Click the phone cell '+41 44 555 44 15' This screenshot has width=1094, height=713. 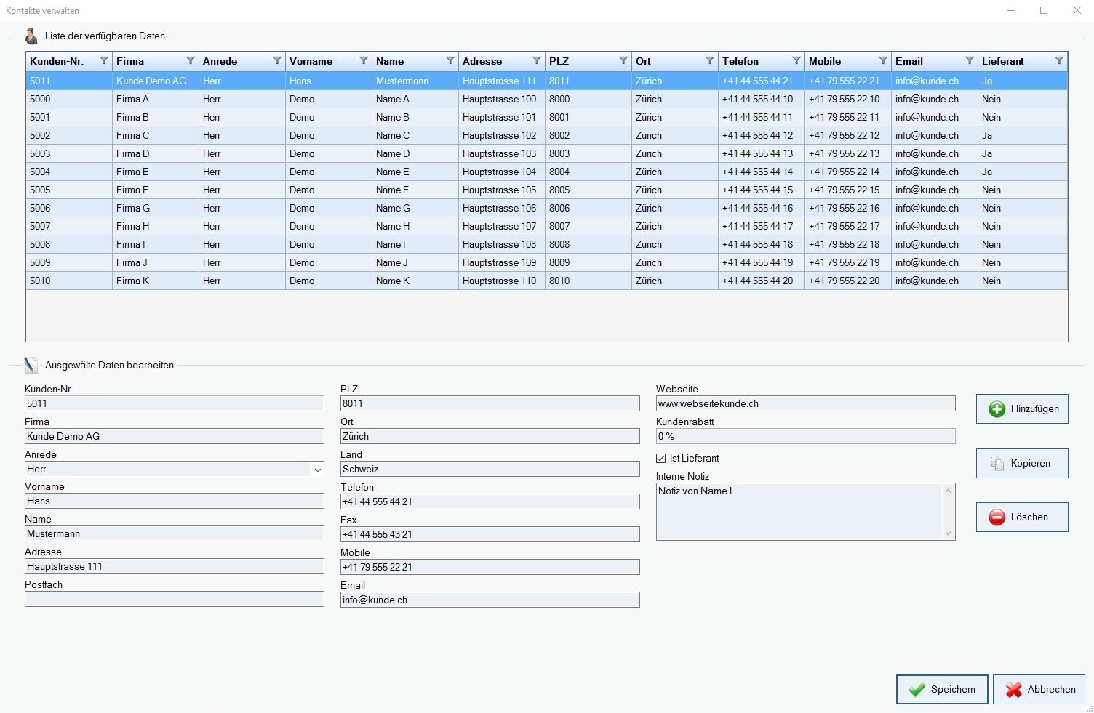761,190
